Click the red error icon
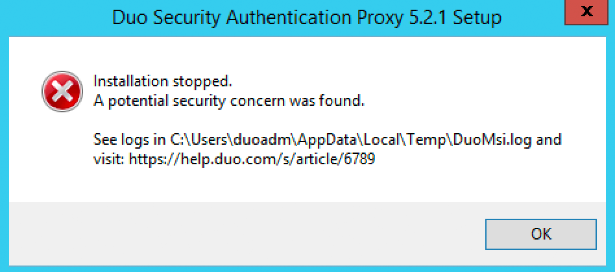The width and height of the screenshot is (615, 272). coord(62,92)
